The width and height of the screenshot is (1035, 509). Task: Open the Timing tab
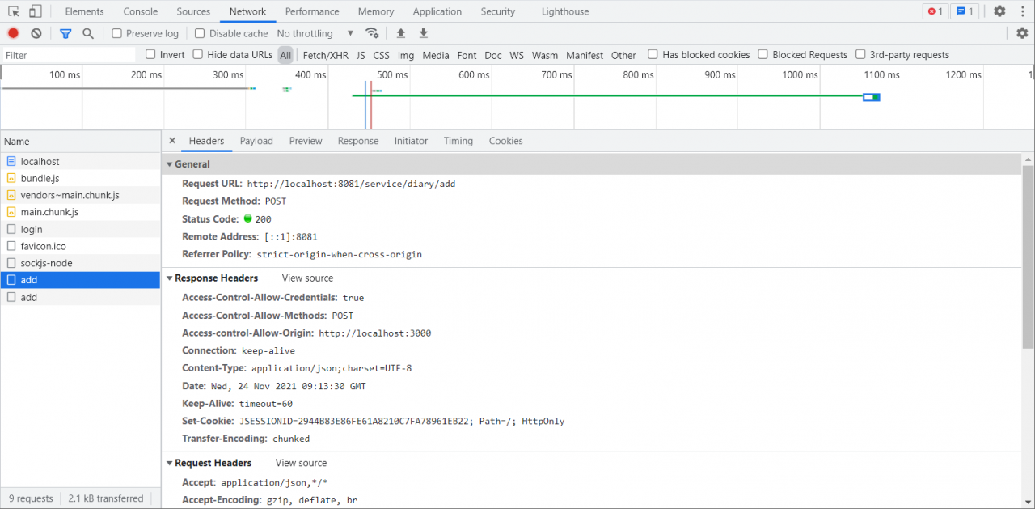pos(458,141)
